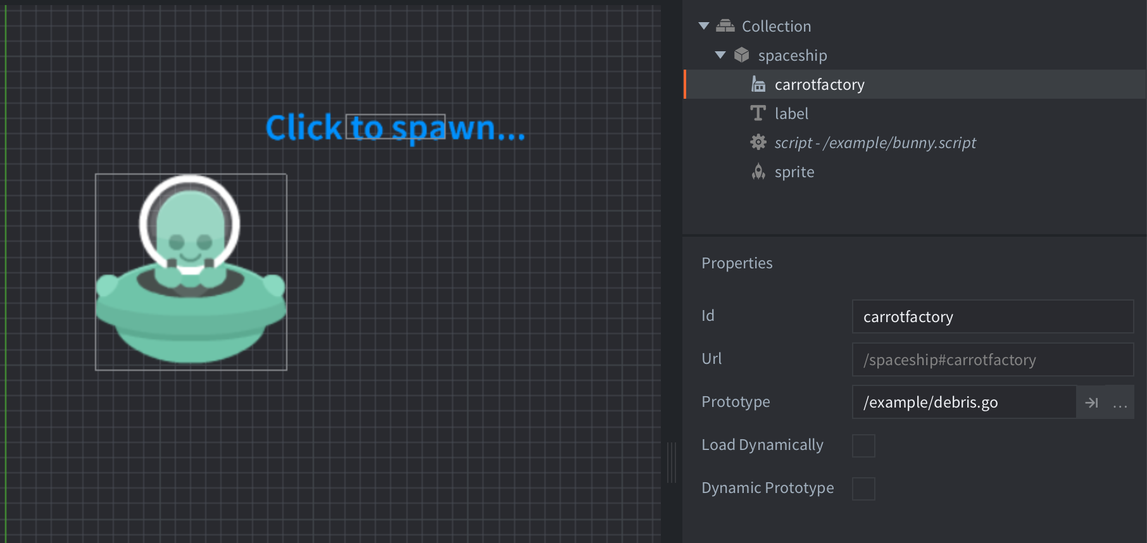Click the gear icon for bunny.script

pos(758,142)
